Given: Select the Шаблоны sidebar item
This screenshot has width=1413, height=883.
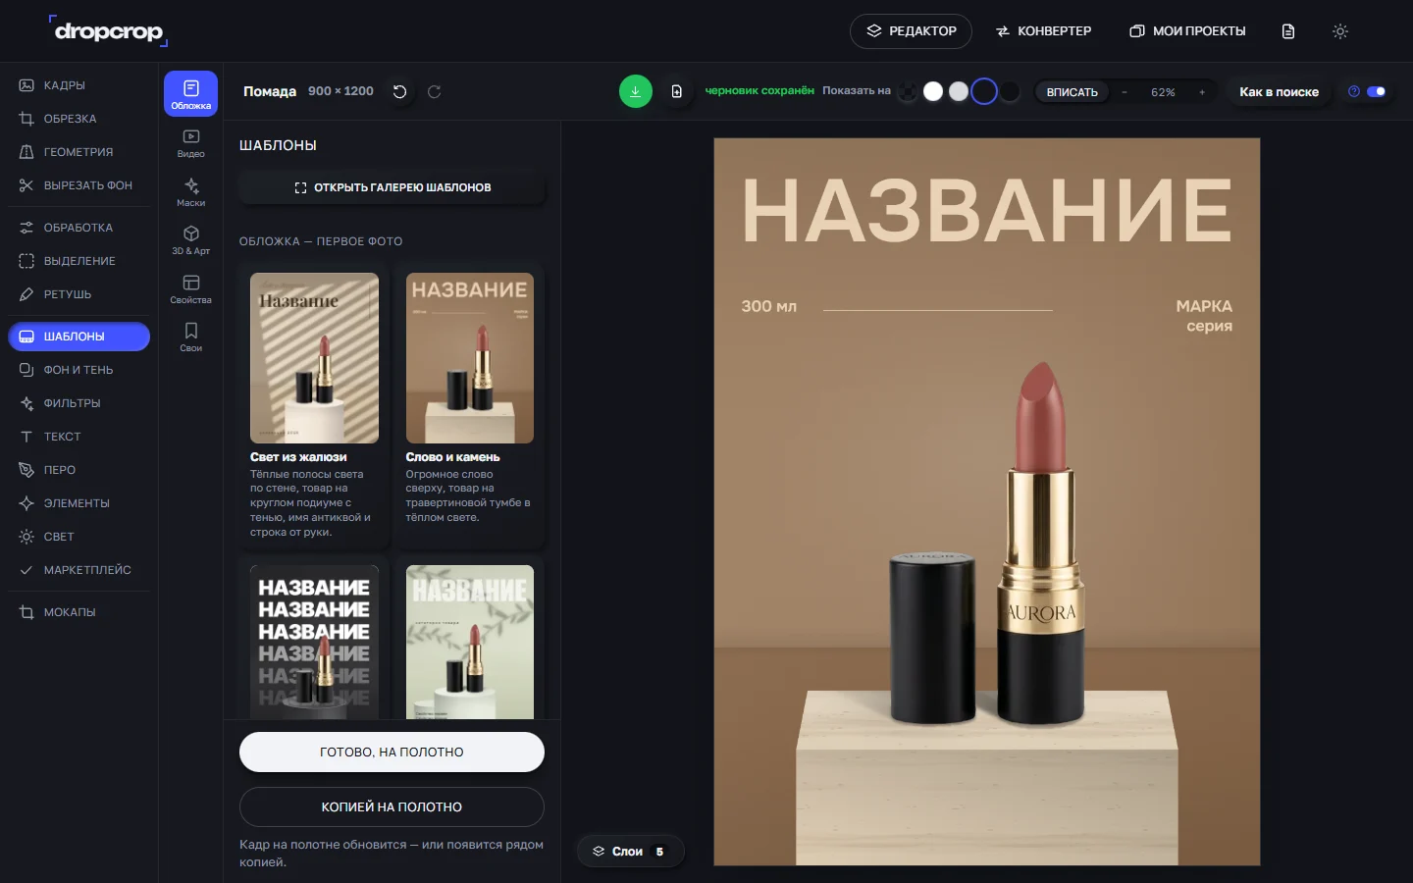Looking at the screenshot, I should [x=78, y=337].
